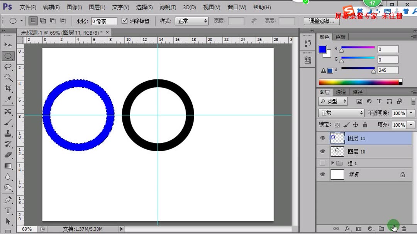Disable the 消除锯齿 anti-alias checkbox

[x=124, y=21]
